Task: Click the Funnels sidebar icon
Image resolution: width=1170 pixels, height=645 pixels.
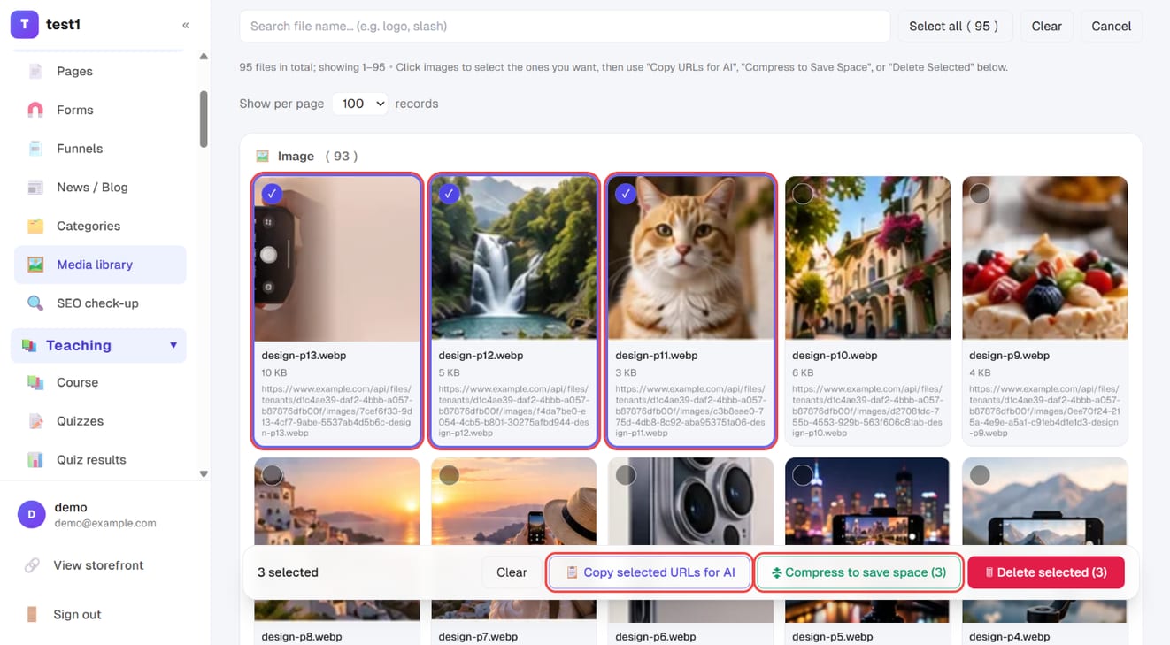Action: point(35,149)
